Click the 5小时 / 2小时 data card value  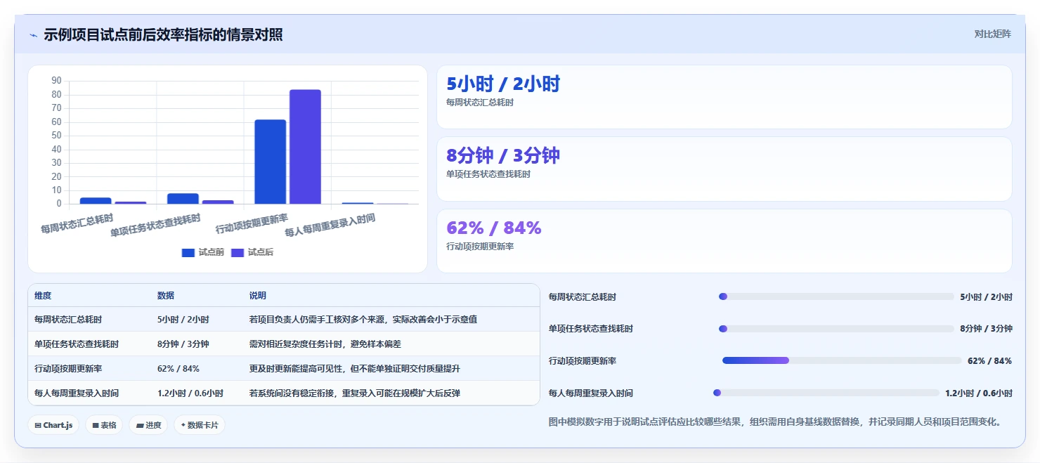(503, 84)
